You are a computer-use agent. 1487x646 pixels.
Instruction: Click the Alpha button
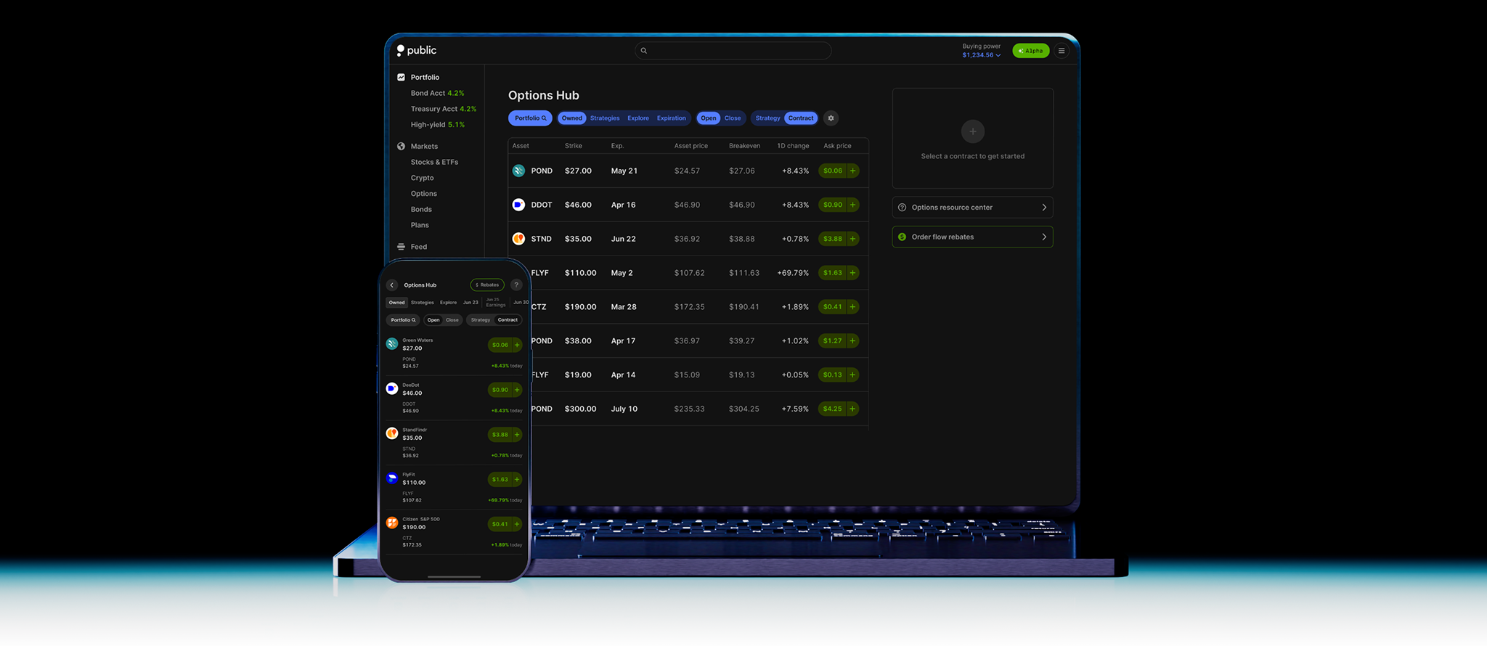(1030, 51)
